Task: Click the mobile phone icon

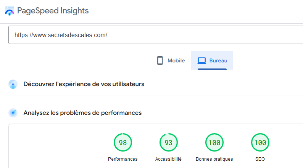Action: [160, 60]
